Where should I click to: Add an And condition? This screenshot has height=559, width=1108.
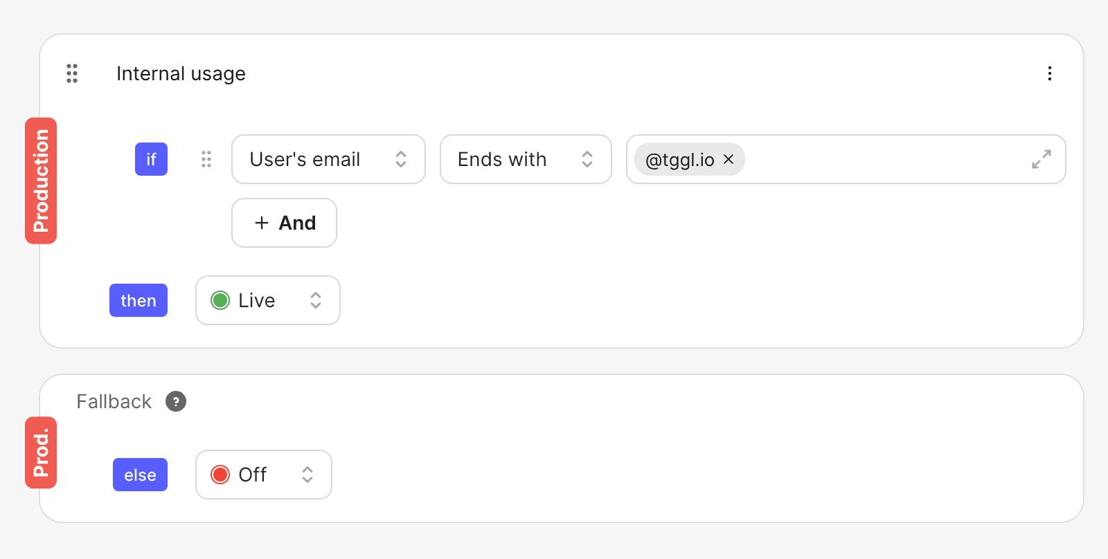click(x=284, y=223)
